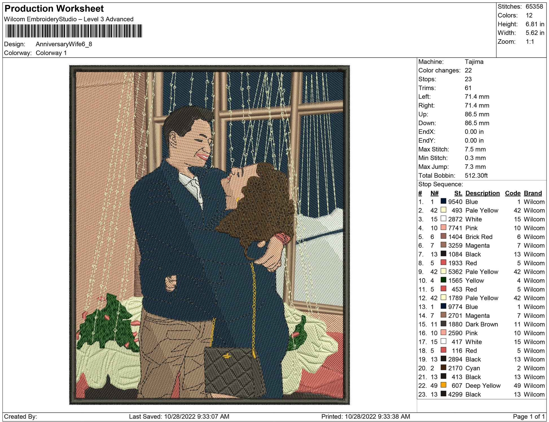Click the Dark Brown swatch in row 15
This screenshot has width=549, height=422.
pyautogui.click(x=443, y=324)
